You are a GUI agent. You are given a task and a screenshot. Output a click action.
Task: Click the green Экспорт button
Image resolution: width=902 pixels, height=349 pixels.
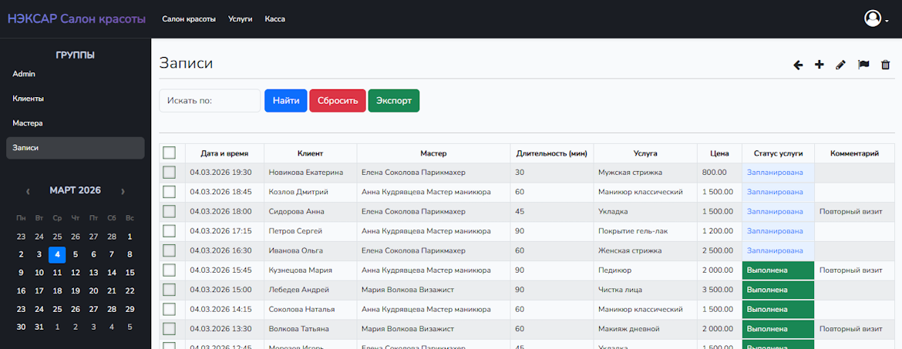(x=393, y=101)
